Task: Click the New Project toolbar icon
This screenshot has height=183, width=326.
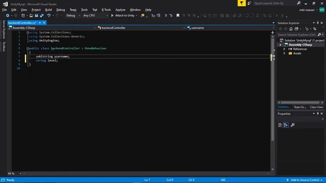Action: (x=23, y=16)
